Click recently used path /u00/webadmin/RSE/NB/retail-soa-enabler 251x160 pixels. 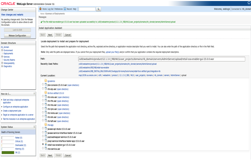[94, 67]
